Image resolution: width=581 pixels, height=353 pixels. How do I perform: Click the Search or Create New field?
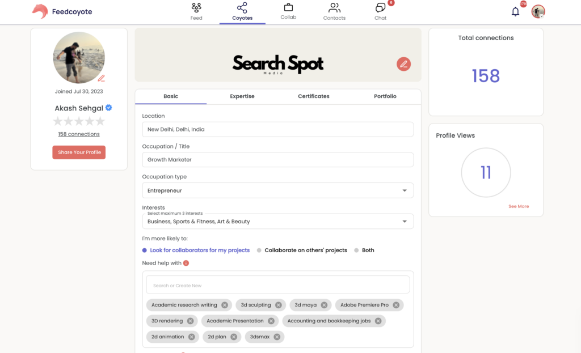pos(277,285)
